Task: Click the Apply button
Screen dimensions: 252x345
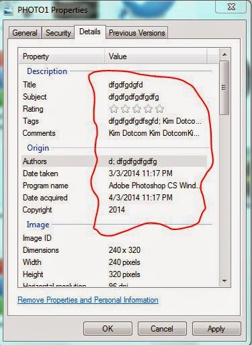Action: coord(216,329)
